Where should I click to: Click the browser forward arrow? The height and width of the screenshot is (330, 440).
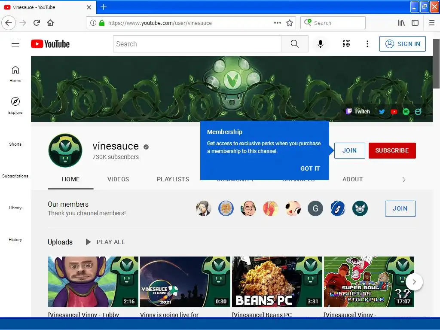coord(23,23)
